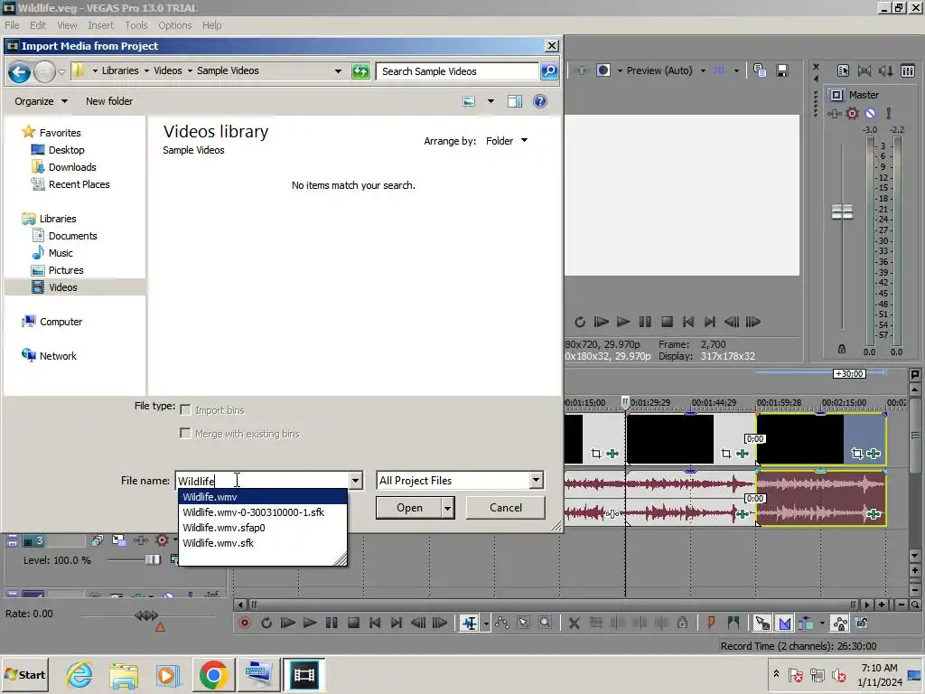Click Save Snapshot to File floppy icon
Image resolution: width=925 pixels, height=694 pixels.
pyautogui.click(x=782, y=70)
